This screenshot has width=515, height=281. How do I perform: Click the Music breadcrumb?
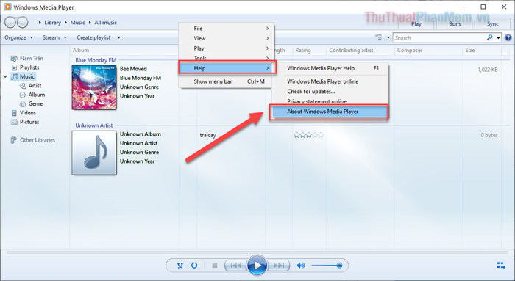(x=77, y=23)
